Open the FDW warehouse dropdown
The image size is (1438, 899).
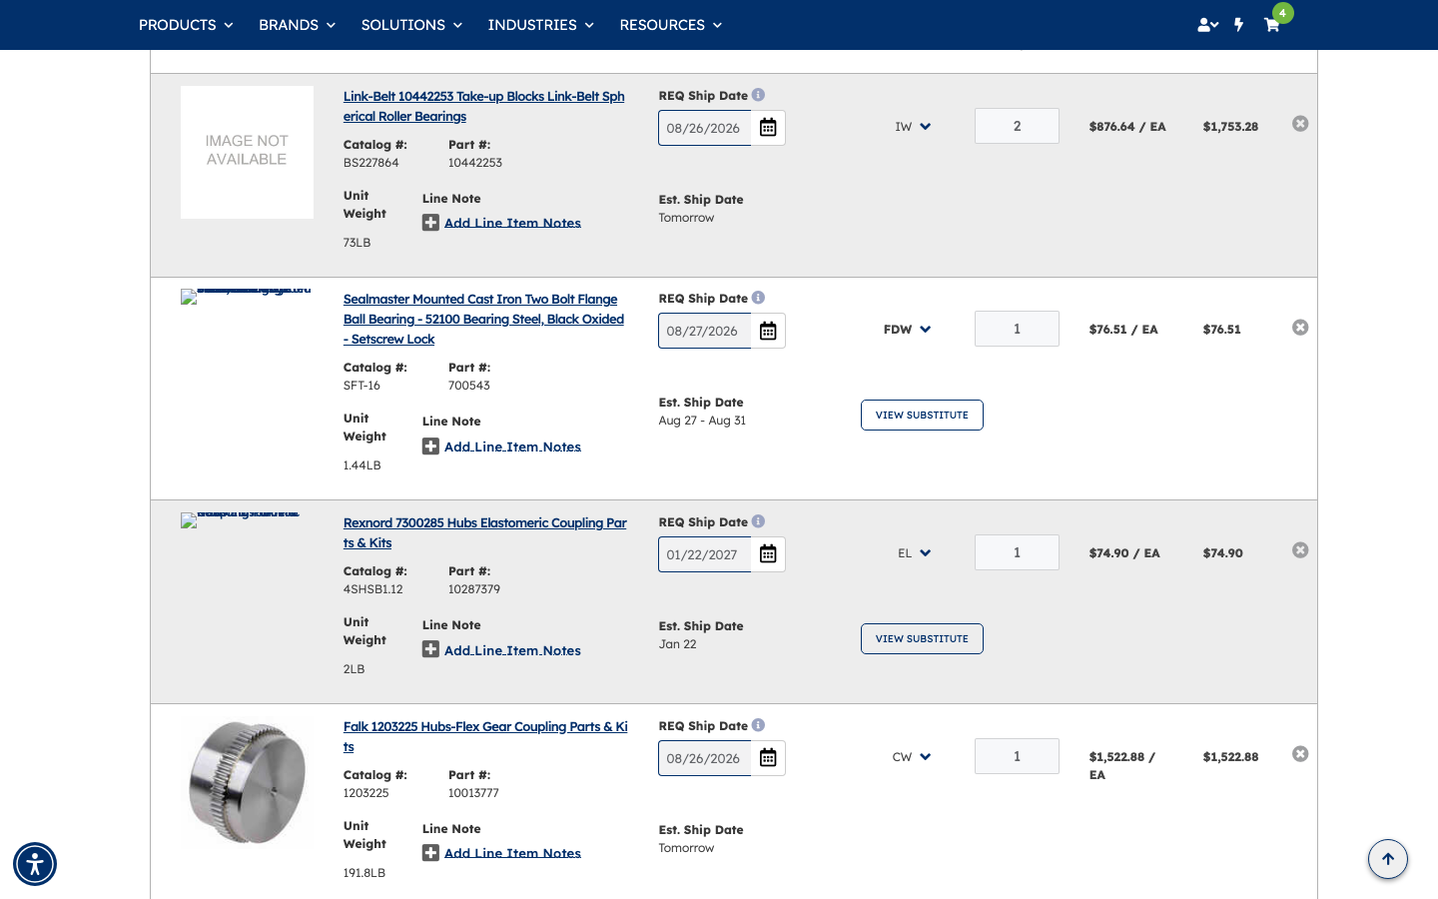click(x=907, y=330)
